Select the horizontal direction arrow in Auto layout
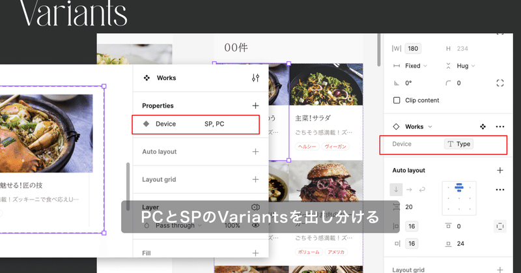521x273 pixels. click(x=409, y=190)
